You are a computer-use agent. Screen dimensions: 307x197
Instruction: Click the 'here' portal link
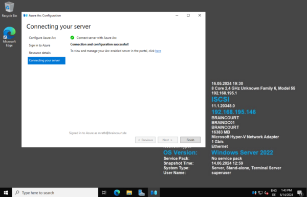tap(158, 51)
